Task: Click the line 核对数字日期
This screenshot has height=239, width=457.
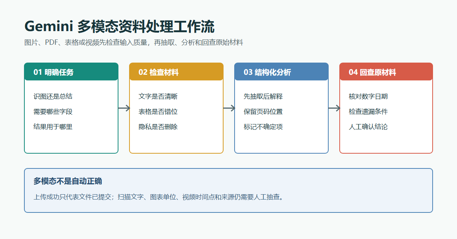Action: click(368, 96)
